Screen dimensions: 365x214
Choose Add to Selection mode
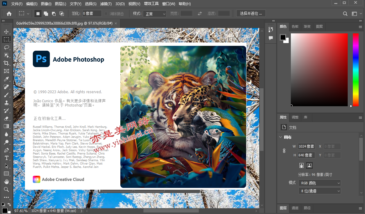click(46, 14)
